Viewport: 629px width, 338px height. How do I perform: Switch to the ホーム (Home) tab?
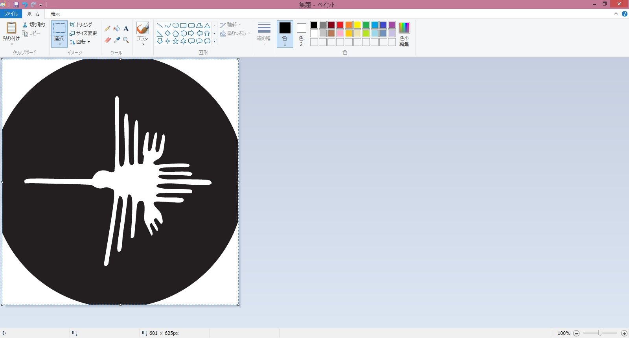pyautogui.click(x=33, y=14)
